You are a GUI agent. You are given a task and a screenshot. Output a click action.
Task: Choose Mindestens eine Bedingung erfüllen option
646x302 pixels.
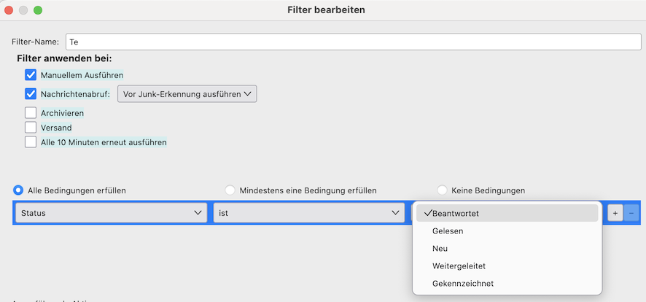pos(230,190)
